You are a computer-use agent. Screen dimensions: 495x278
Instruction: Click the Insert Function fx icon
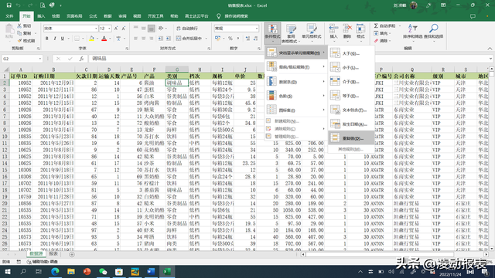(x=81, y=59)
